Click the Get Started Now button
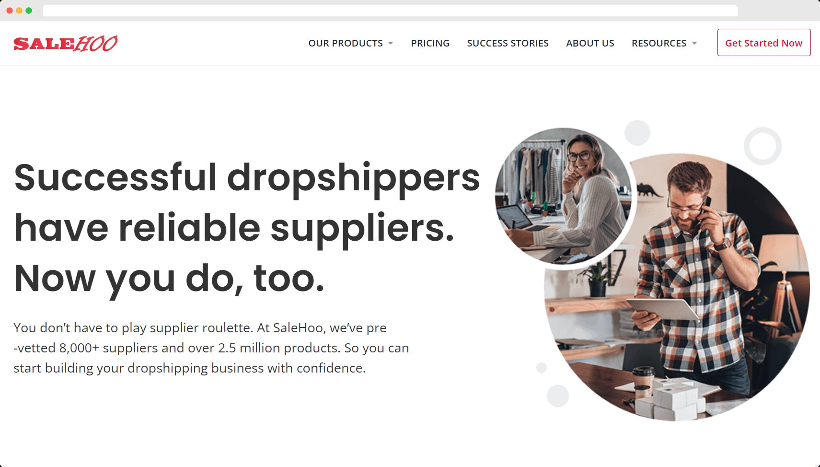 764,43
